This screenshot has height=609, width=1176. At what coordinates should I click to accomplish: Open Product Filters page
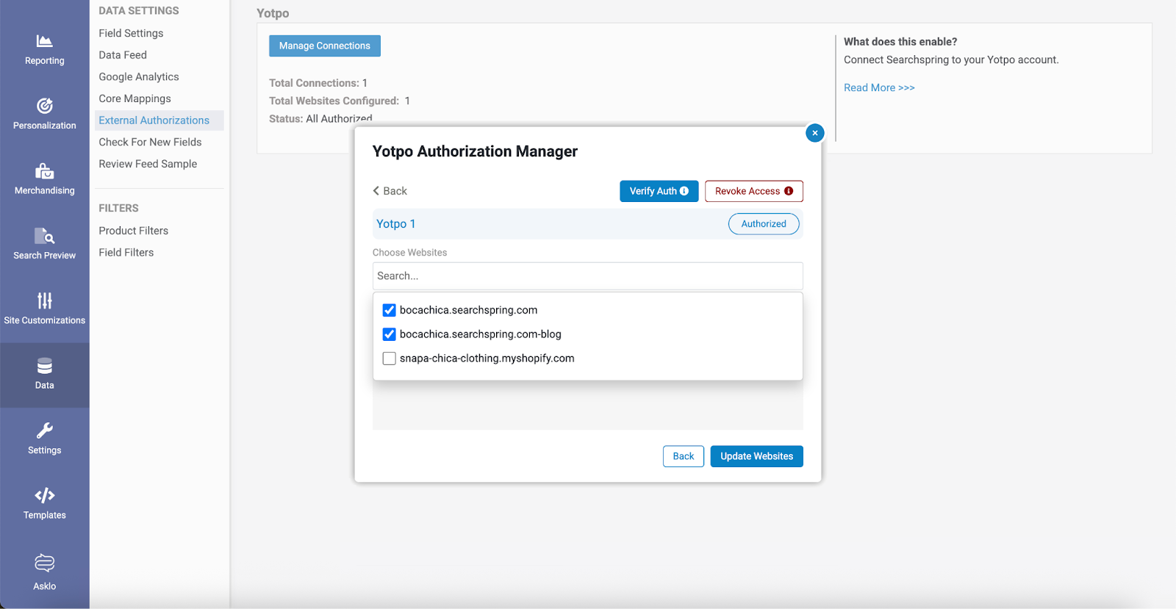[133, 231]
